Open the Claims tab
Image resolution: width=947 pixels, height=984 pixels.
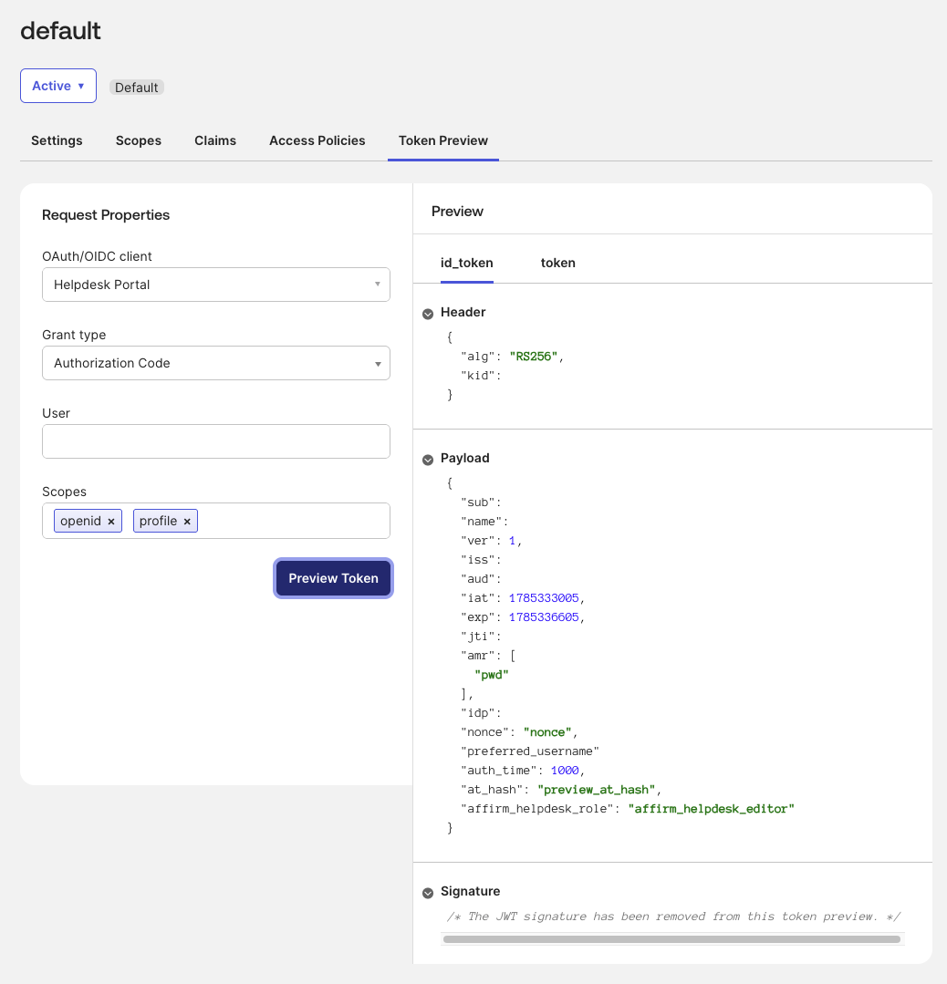point(215,140)
